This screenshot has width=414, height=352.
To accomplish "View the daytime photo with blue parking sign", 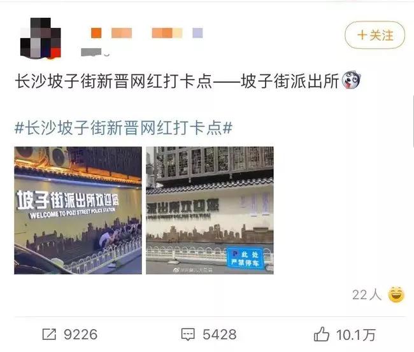I will pos(210,210).
